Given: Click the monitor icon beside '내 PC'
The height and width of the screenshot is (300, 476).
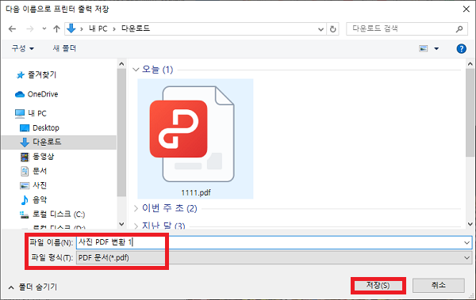Looking at the screenshot, I should (x=20, y=114).
